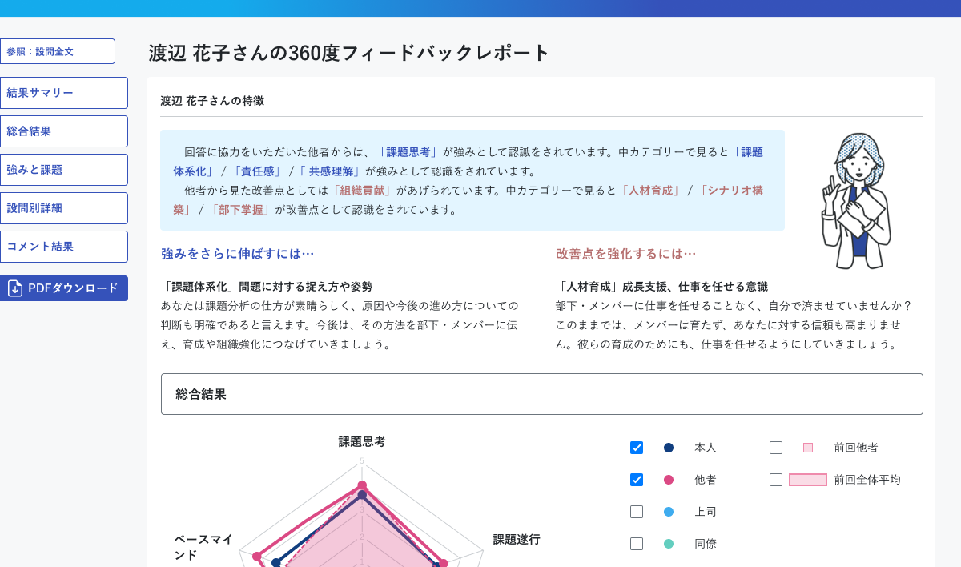Screen dimensions: 961x567
Task: Click the 改善点を強化するには… heading
Action: pos(626,254)
